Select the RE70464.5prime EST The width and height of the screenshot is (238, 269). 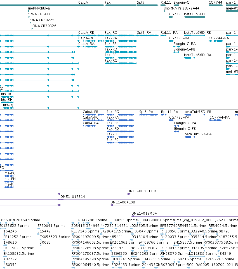point(43,223)
